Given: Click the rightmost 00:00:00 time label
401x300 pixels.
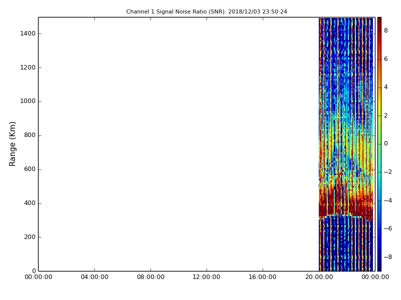Looking at the screenshot, I should 375,277.
